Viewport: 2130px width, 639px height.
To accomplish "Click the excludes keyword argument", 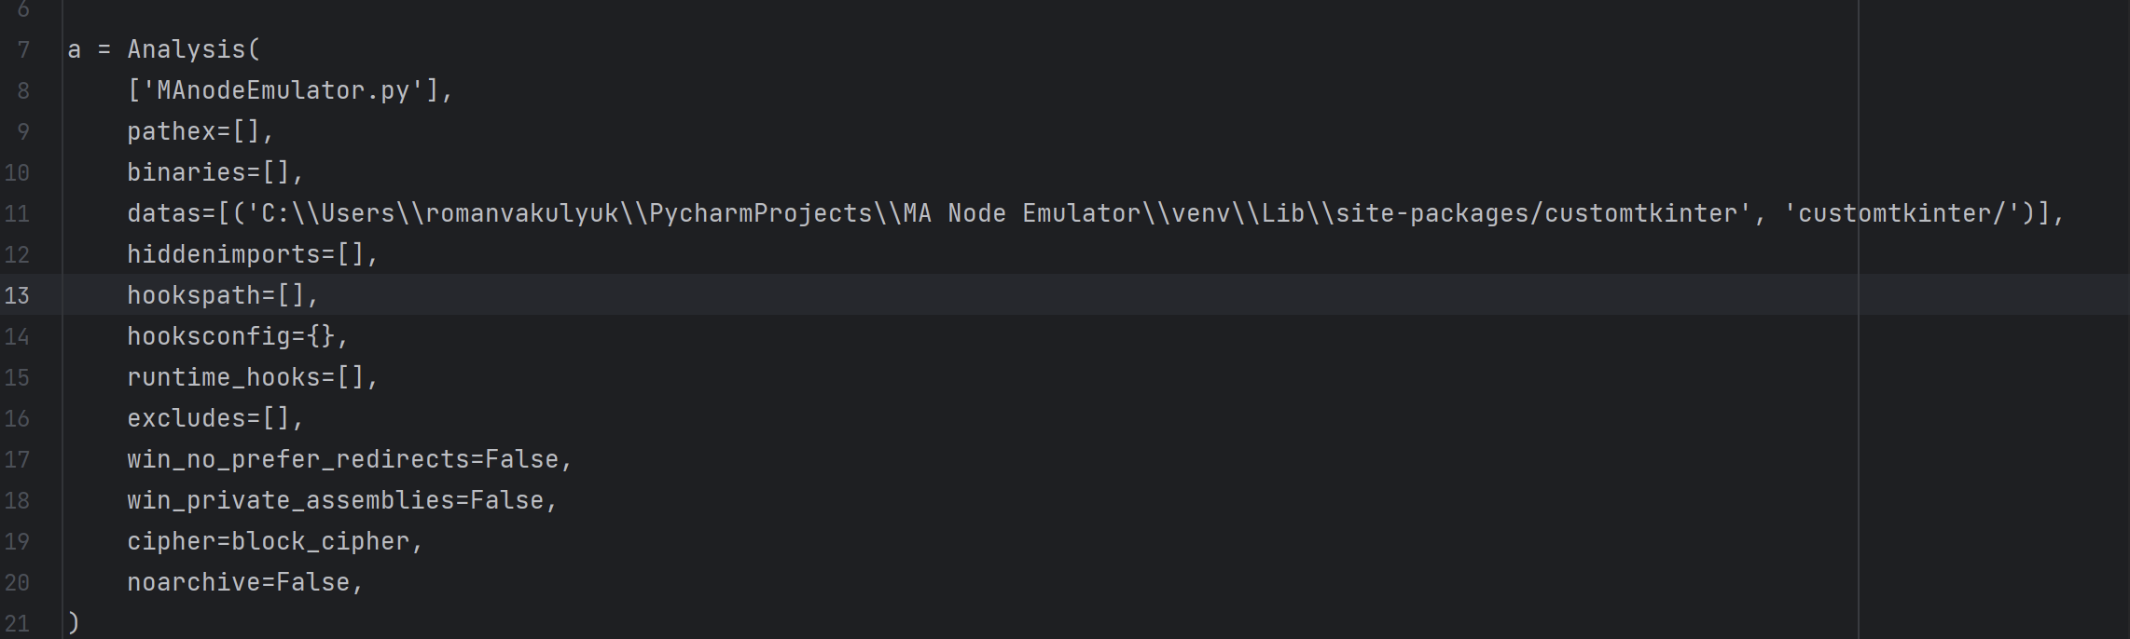I will click(187, 418).
